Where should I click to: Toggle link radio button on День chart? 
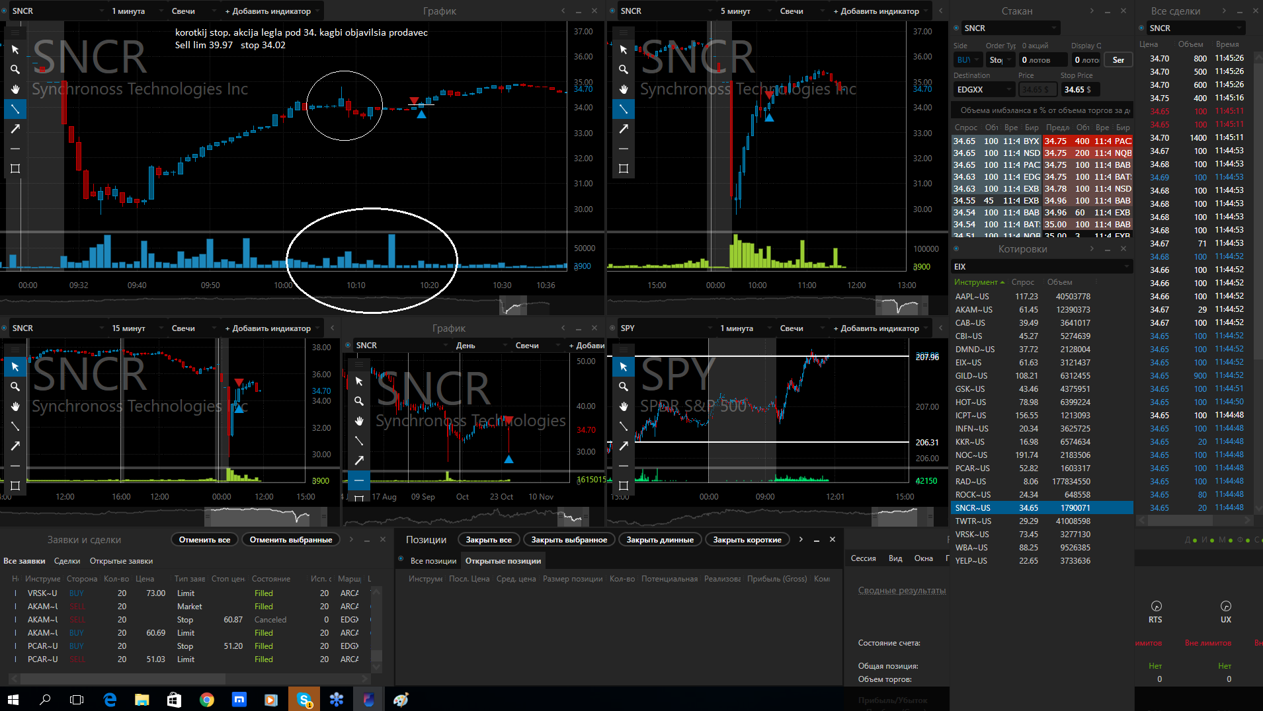(348, 345)
